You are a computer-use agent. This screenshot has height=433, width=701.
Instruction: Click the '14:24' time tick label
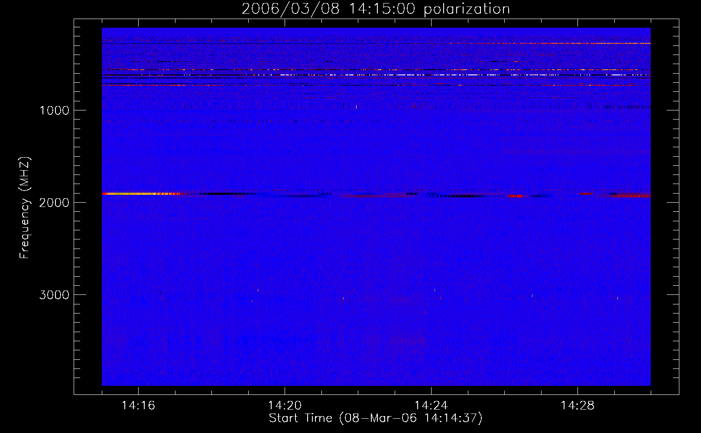tap(431, 406)
